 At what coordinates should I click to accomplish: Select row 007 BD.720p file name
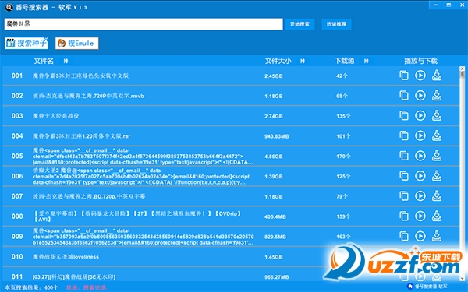click(89, 196)
